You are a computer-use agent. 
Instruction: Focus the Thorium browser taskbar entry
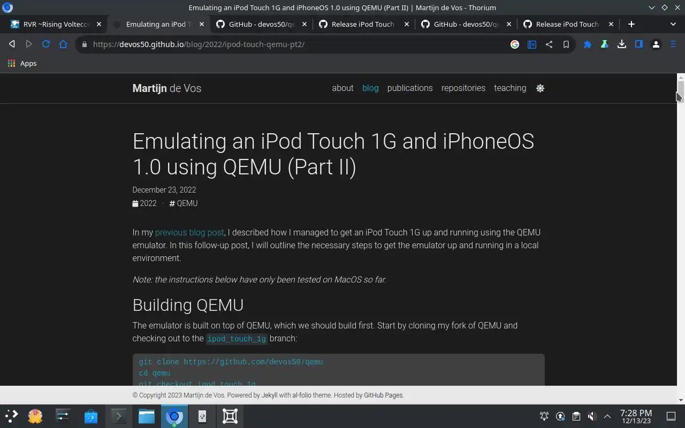[x=174, y=416]
